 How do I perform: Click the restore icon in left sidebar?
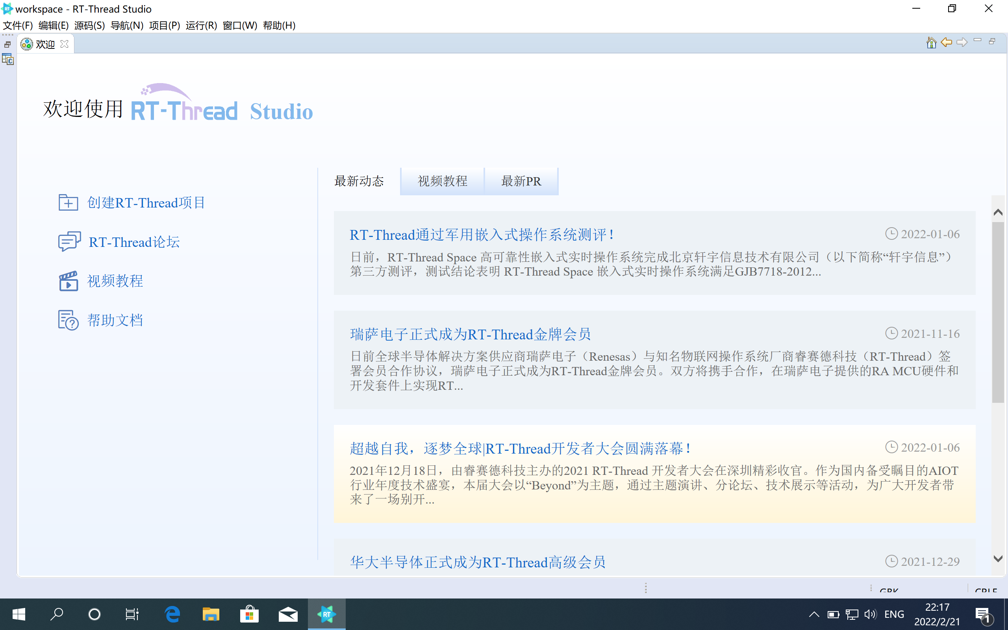[x=7, y=44]
